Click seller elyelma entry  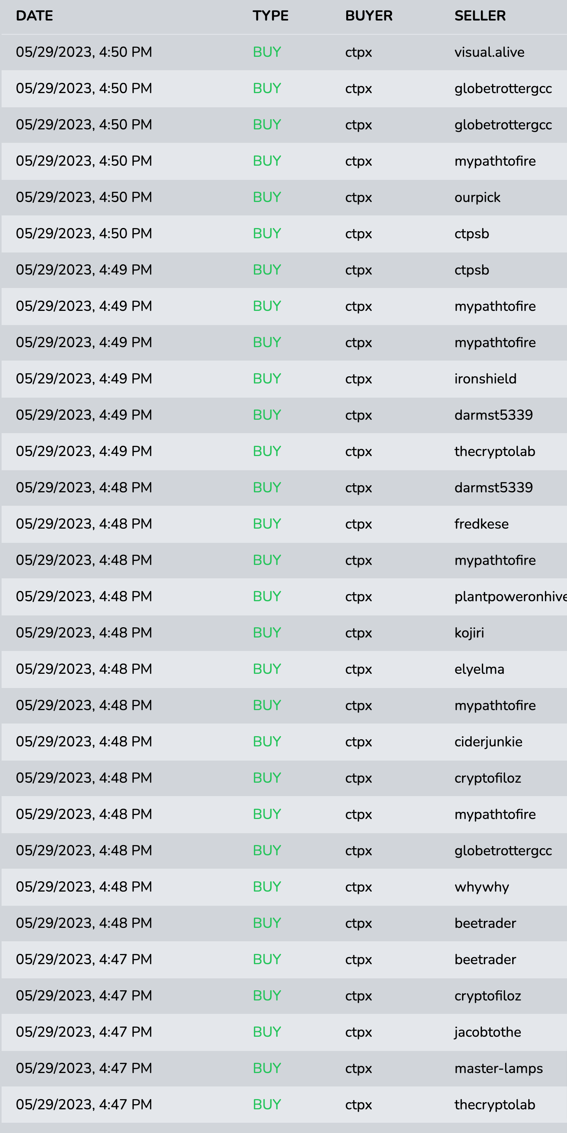tap(479, 669)
